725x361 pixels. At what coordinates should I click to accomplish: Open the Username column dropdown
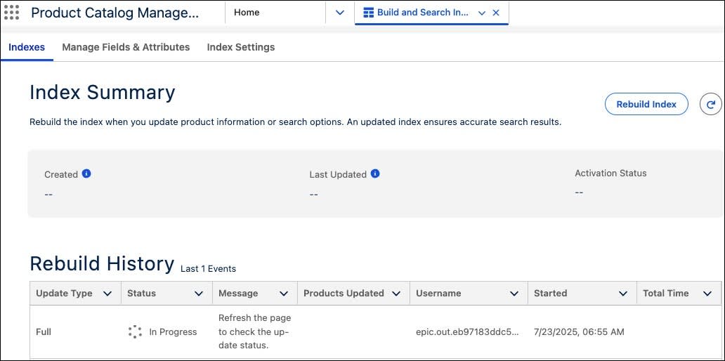tap(514, 294)
